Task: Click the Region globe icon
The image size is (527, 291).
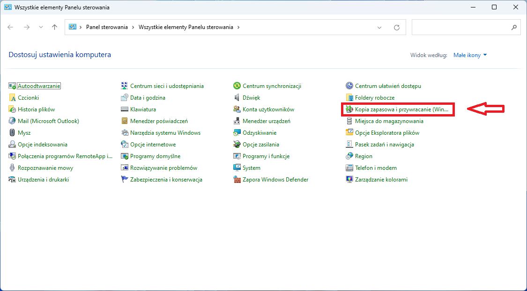Action: (349, 156)
